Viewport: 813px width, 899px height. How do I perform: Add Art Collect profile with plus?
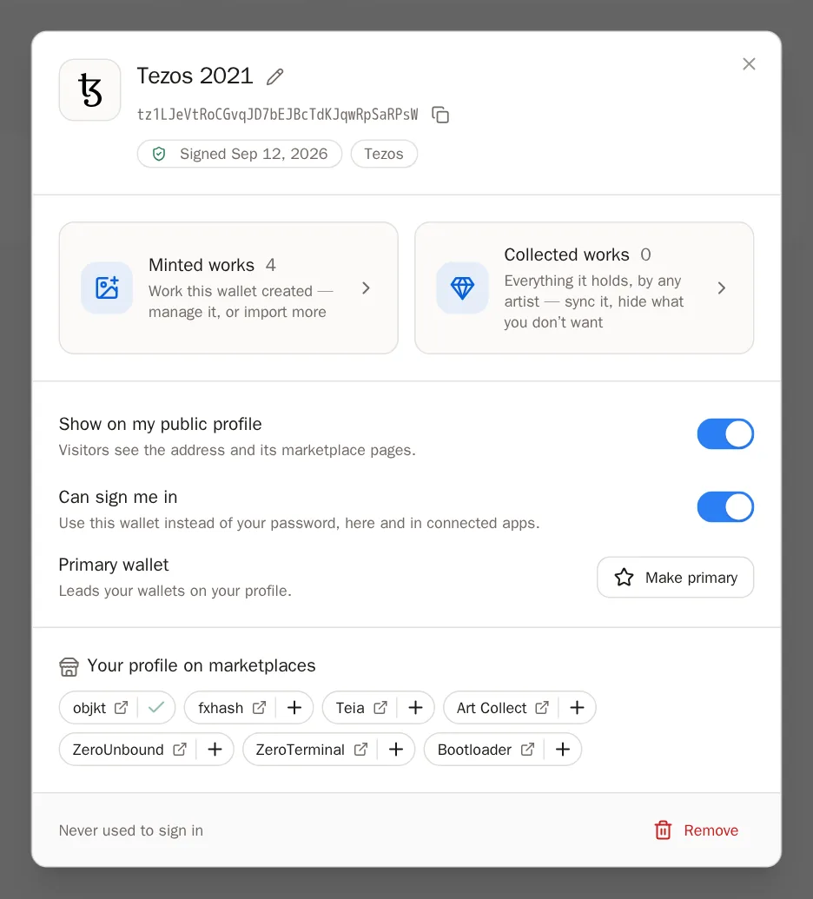[578, 708]
